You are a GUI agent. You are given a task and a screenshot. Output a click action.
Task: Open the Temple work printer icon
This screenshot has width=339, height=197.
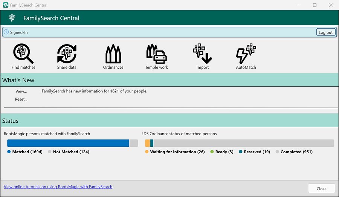(x=157, y=56)
